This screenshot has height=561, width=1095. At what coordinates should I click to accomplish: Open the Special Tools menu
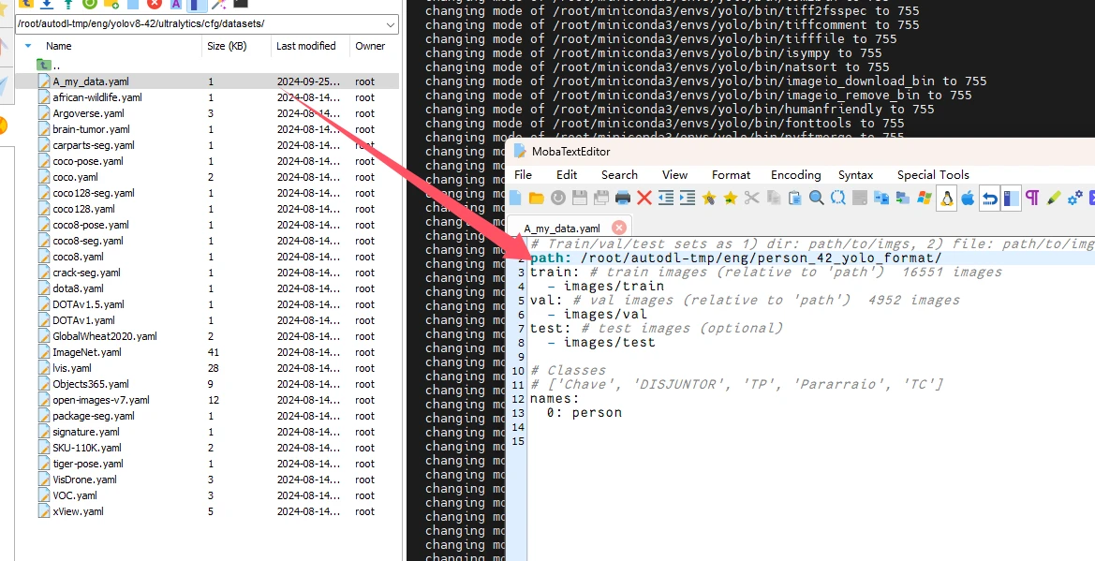coord(933,174)
